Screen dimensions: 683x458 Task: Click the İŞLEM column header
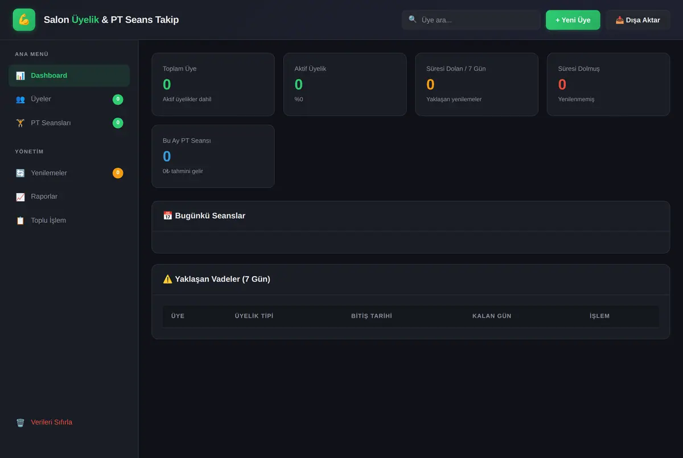click(x=599, y=316)
